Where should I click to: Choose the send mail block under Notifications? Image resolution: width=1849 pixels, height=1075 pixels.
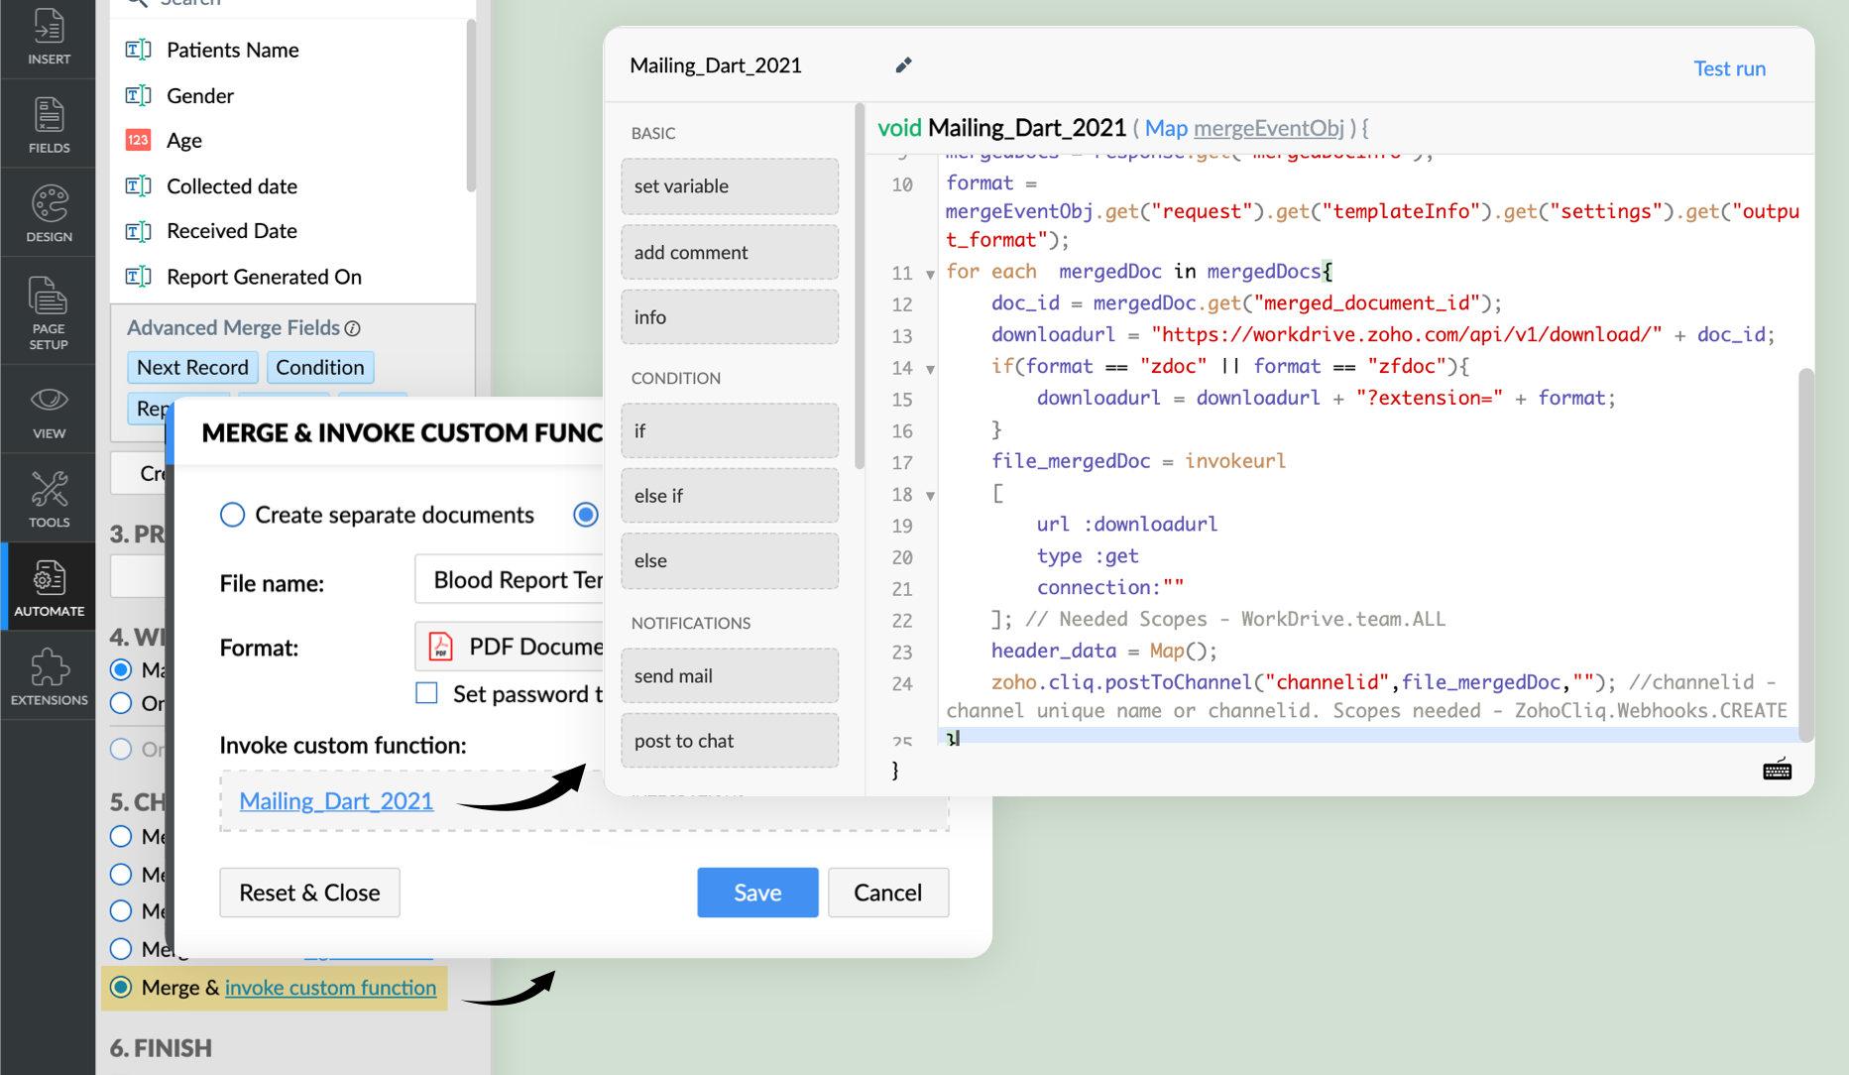(x=729, y=675)
